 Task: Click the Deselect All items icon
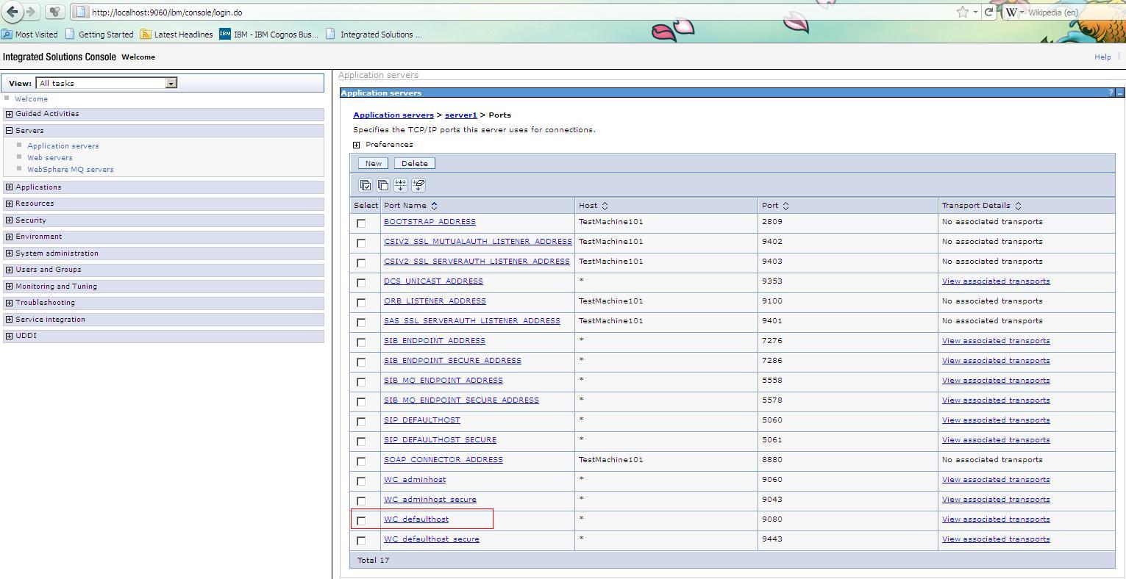(x=383, y=184)
